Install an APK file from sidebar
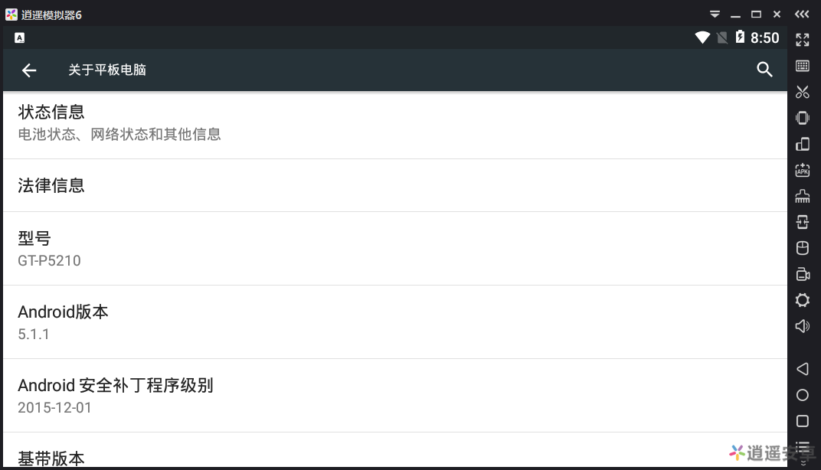This screenshot has width=821, height=470. tap(802, 170)
